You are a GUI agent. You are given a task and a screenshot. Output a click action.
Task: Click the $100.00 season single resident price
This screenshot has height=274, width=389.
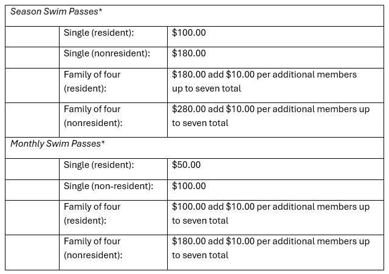(x=189, y=33)
